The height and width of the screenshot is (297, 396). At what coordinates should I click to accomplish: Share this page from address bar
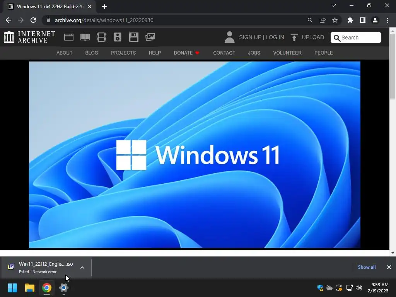[x=322, y=20]
